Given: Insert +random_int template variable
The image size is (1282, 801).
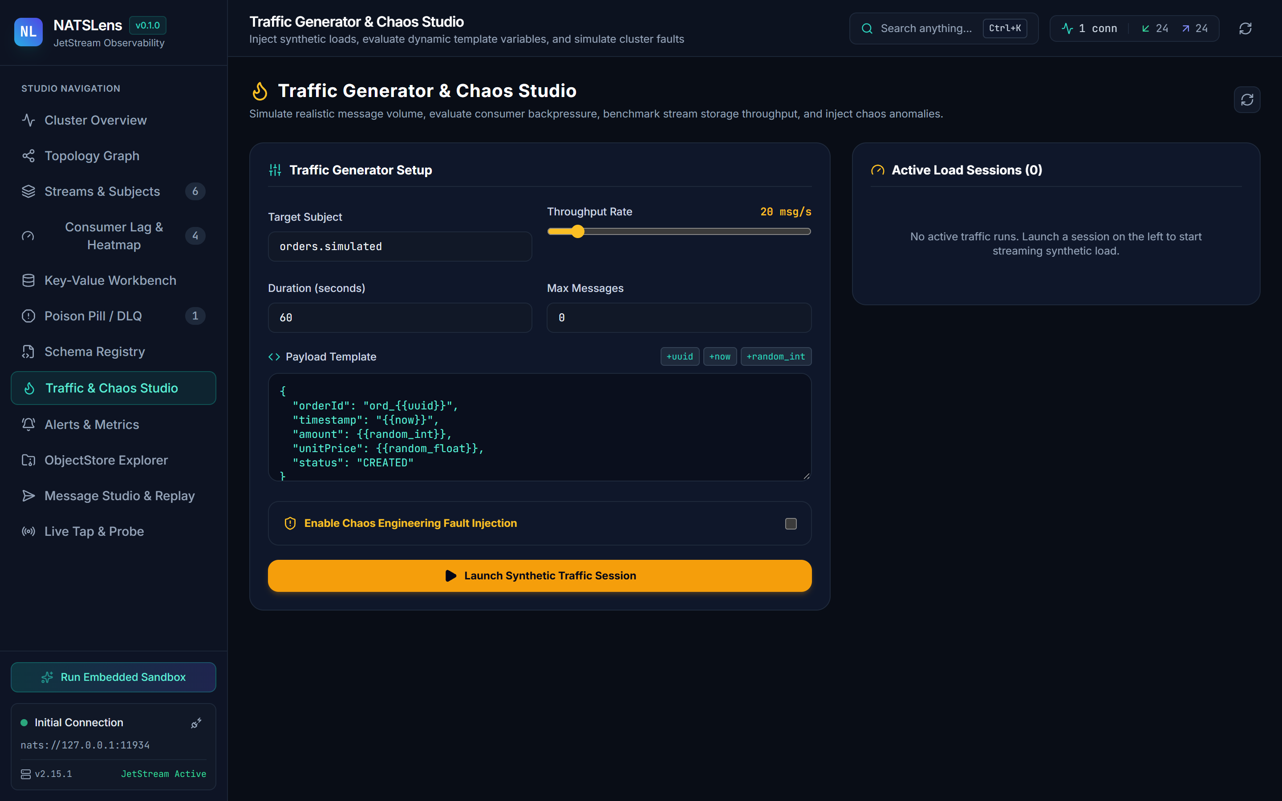Looking at the screenshot, I should click(x=776, y=356).
